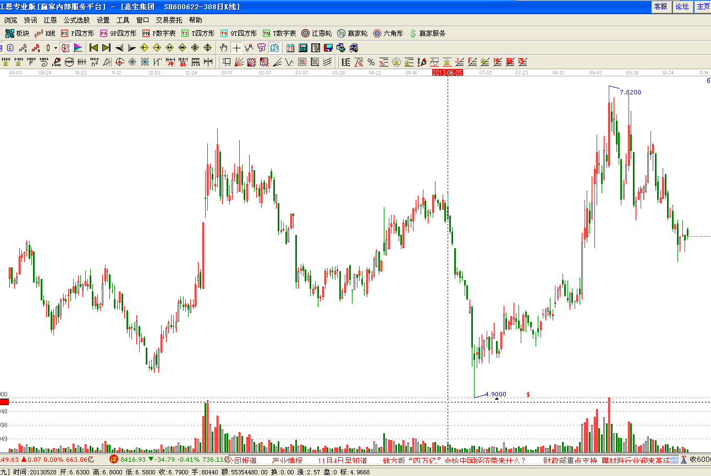Image resolution: width=711 pixels, height=476 pixels.
Task: Open the 公式选股 menu
Action: tap(76, 20)
